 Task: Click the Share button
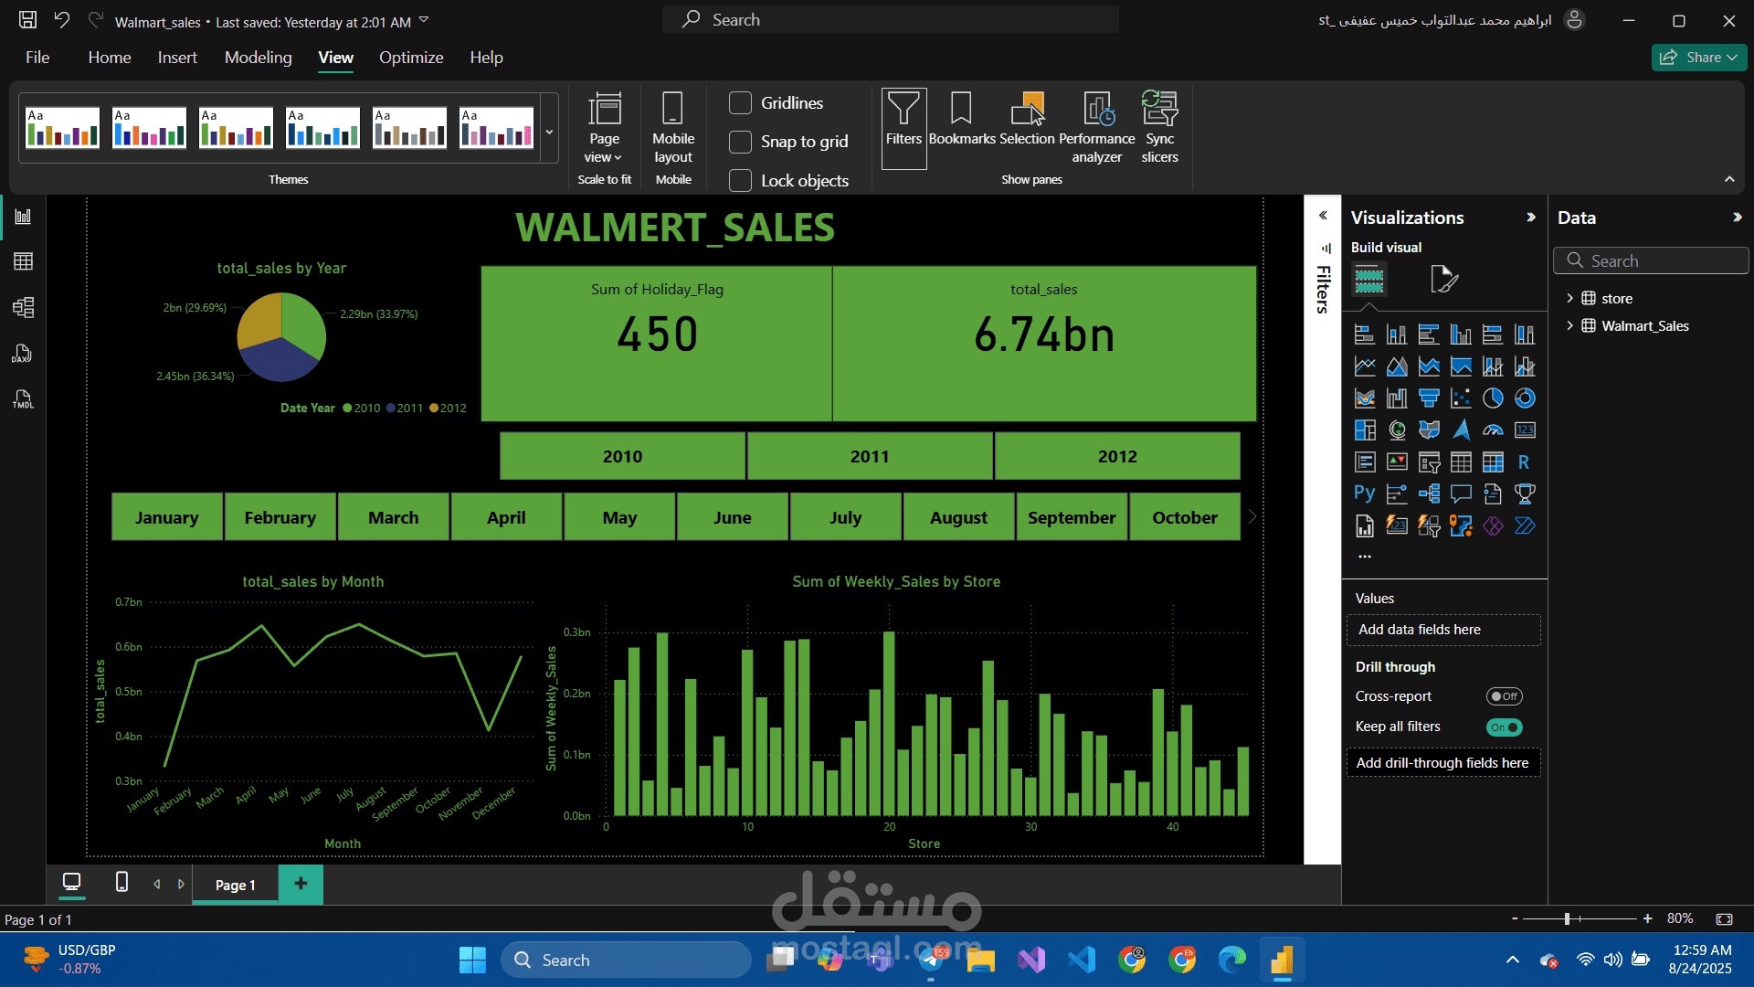(1698, 58)
